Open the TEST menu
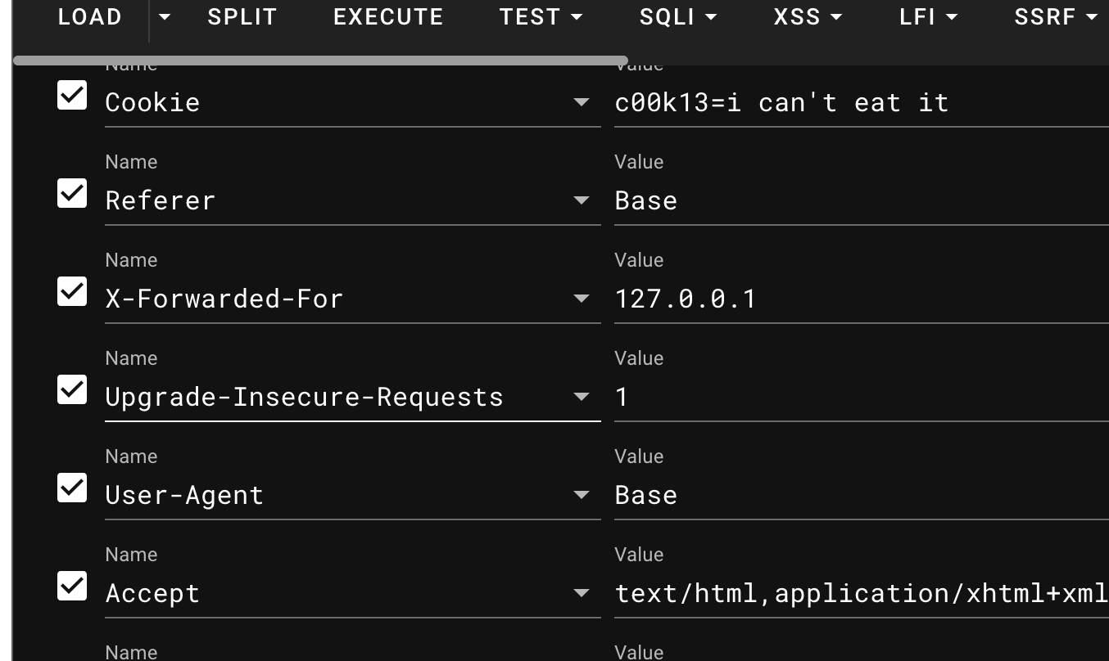The image size is (1109, 661). click(x=541, y=17)
